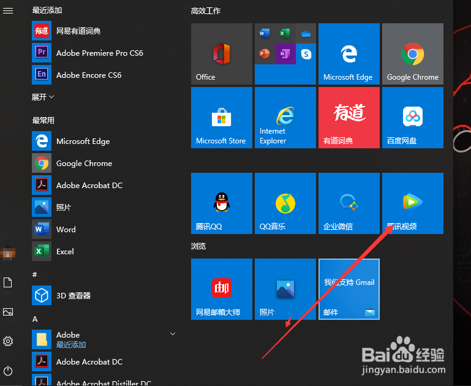
Task: Open Word in the Office apps tile
Action: [x=265, y=33]
